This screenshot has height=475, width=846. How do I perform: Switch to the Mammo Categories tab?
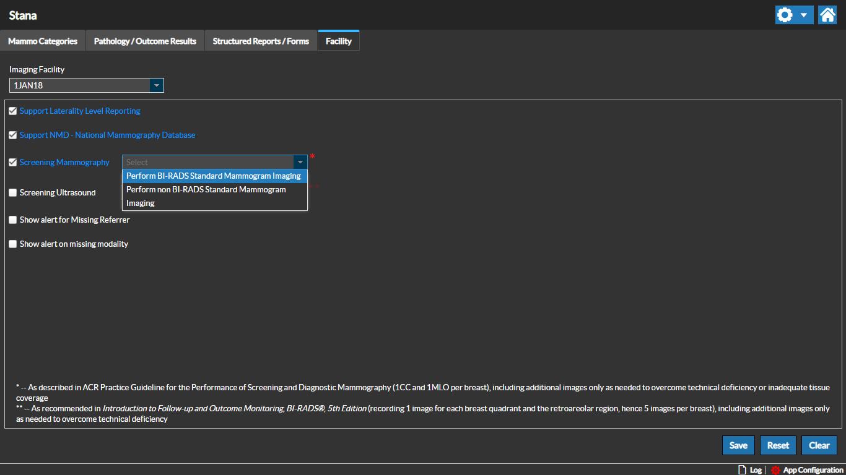pos(43,41)
